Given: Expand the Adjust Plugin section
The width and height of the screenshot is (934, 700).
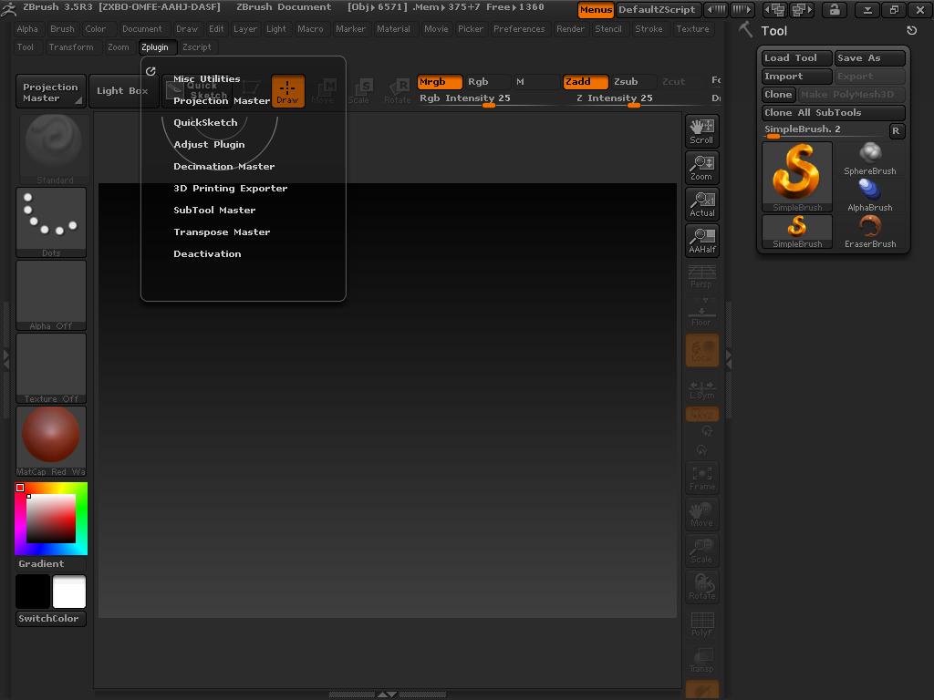Looking at the screenshot, I should tap(209, 145).
